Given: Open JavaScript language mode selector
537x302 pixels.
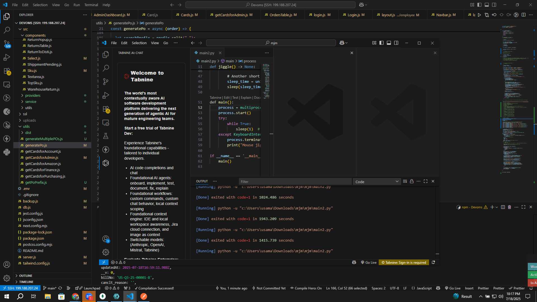Looking at the screenshot, I should 424,288.
